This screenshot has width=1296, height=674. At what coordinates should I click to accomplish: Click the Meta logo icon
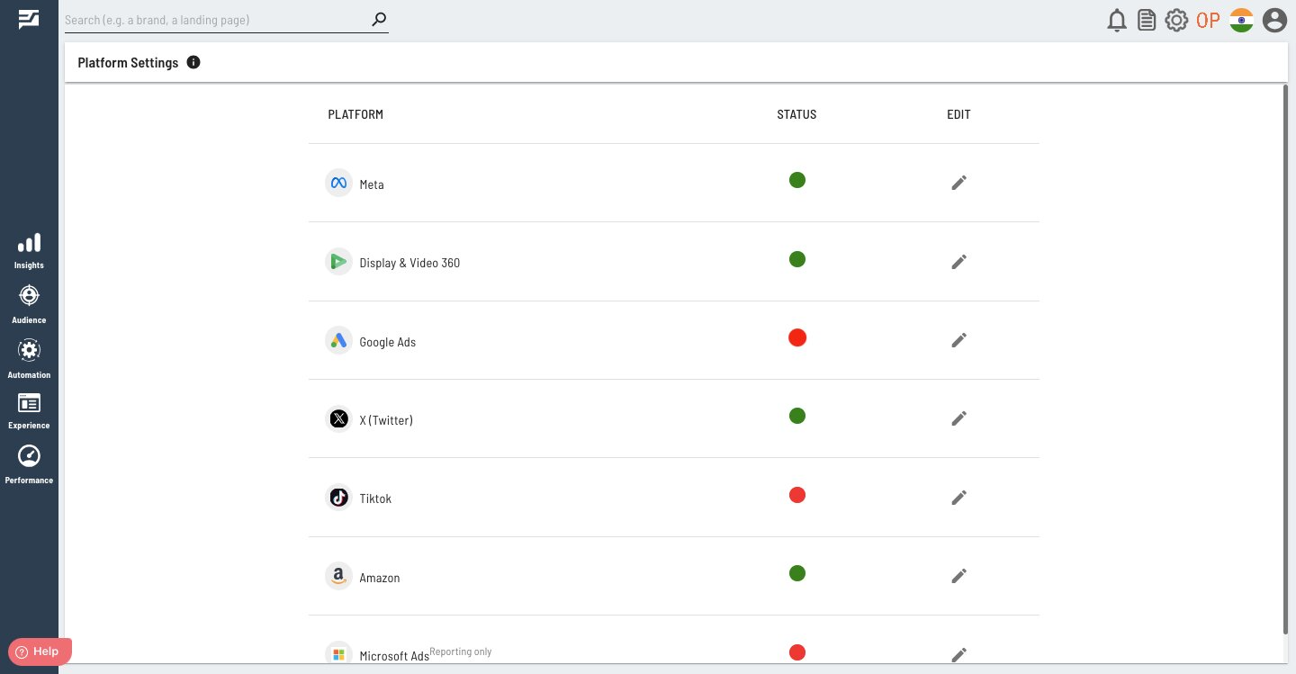point(338,184)
